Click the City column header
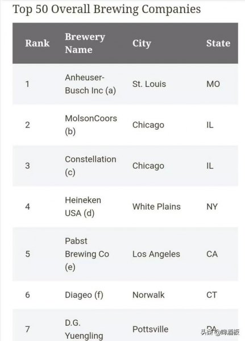The image size is (245, 341). point(142,43)
